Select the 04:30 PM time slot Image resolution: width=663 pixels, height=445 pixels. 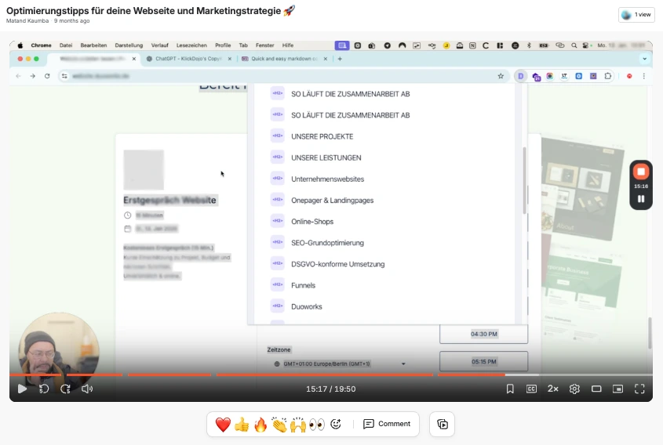(x=484, y=334)
